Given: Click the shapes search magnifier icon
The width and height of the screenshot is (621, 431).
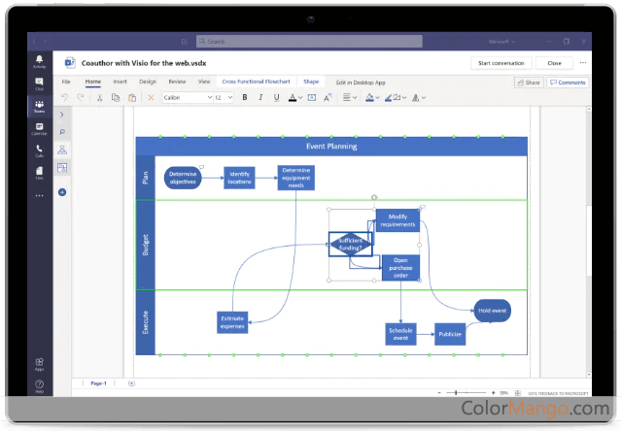Looking at the screenshot, I should [x=62, y=132].
